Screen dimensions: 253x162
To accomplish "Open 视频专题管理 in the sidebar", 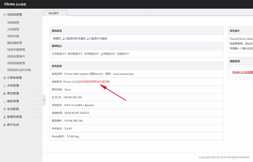I will pos(16,50).
